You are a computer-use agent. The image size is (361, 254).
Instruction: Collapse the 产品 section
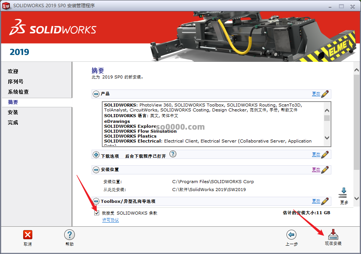tap(96, 94)
